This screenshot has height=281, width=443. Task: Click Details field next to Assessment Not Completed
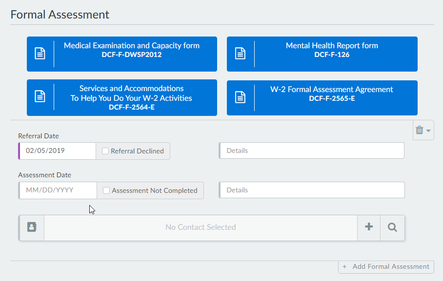coord(312,190)
